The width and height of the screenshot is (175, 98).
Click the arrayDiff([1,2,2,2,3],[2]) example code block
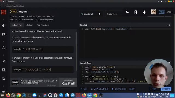[43, 69]
